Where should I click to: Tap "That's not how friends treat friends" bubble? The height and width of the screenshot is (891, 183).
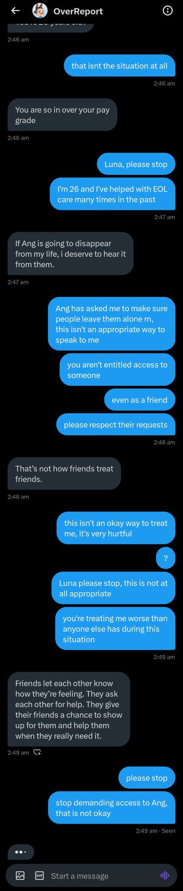click(x=64, y=474)
